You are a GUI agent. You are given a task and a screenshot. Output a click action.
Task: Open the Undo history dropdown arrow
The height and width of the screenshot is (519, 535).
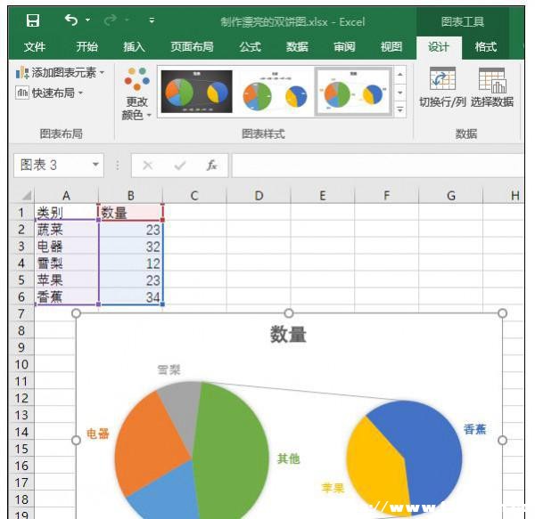[x=87, y=20]
